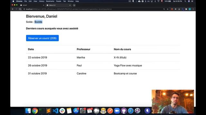Screen dimensions: 206x115
Task: Open the Bookmarks menu
Action: [50, 1]
